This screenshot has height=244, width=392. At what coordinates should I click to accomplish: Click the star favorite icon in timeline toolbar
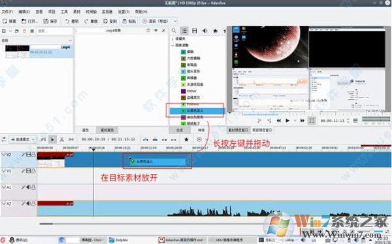[186, 139]
